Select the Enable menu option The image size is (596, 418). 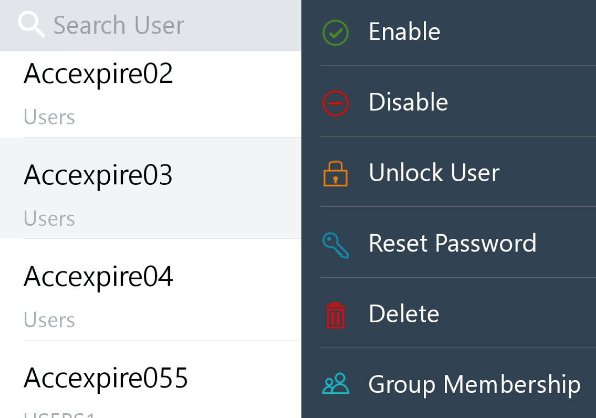[x=405, y=32]
